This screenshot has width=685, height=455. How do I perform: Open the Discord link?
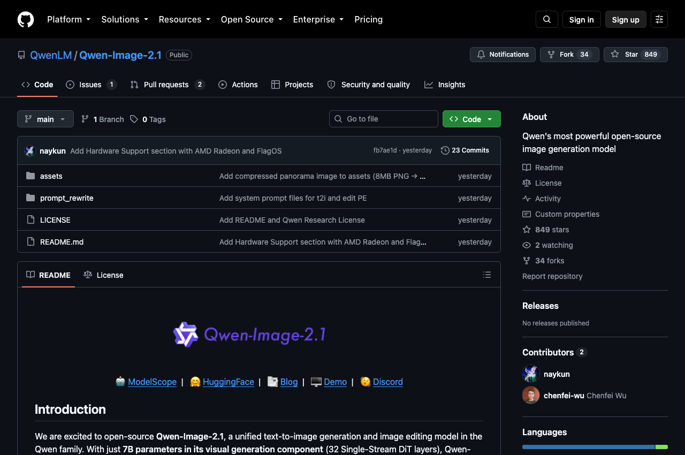click(388, 382)
